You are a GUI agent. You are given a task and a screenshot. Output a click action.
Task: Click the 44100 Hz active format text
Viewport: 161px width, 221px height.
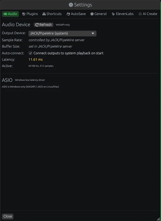pos(41,66)
